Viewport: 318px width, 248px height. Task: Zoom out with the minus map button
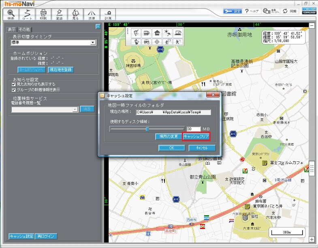tap(312, 25)
